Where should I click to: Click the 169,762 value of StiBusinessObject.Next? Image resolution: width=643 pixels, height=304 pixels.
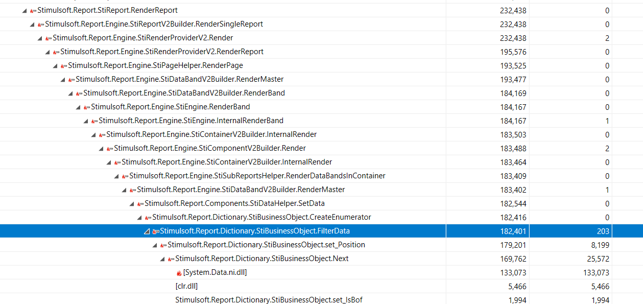pyautogui.click(x=513, y=259)
